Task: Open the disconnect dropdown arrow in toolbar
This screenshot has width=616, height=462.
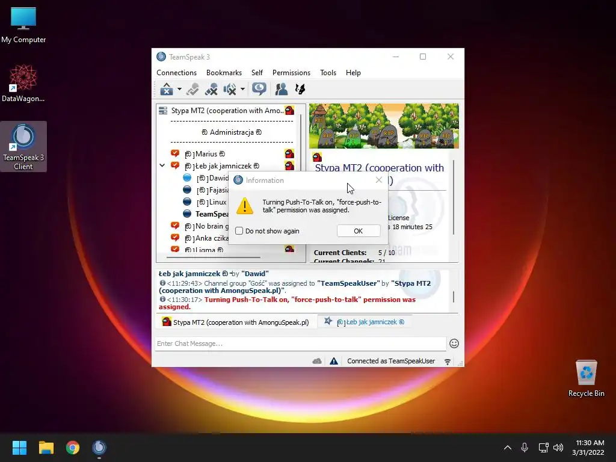Action: (x=179, y=89)
